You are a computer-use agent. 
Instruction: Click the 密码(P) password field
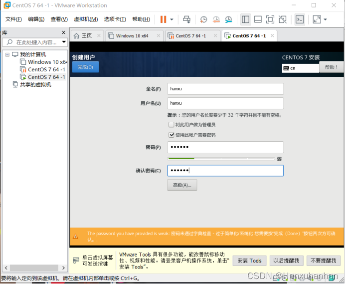(x=225, y=147)
